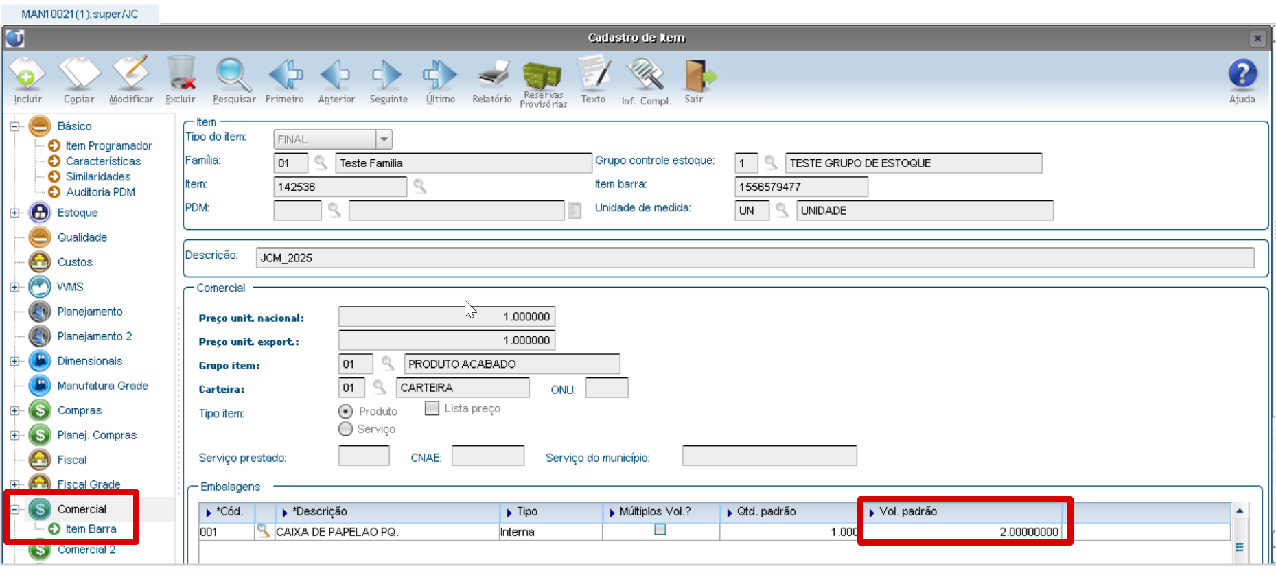This screenshot has width=1276, height=573.
Task: Open Auditoria PDM in tree
Action: (x=100, y=192)
